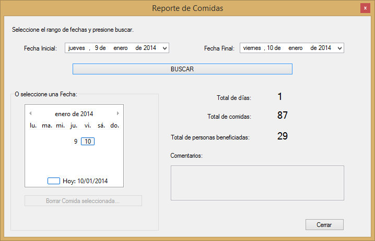Click the Borrar Comida seleccionada button
Screen dimensions: 375x241
83,201
